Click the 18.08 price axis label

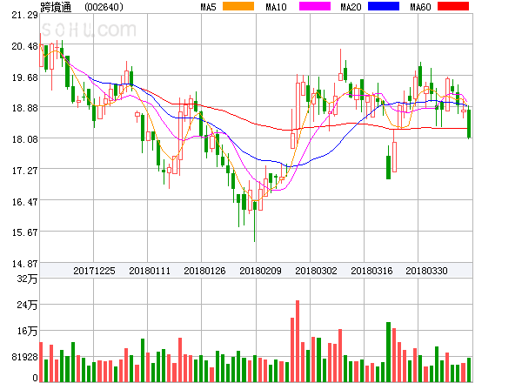pyautogui.click(x=24, y=139)
